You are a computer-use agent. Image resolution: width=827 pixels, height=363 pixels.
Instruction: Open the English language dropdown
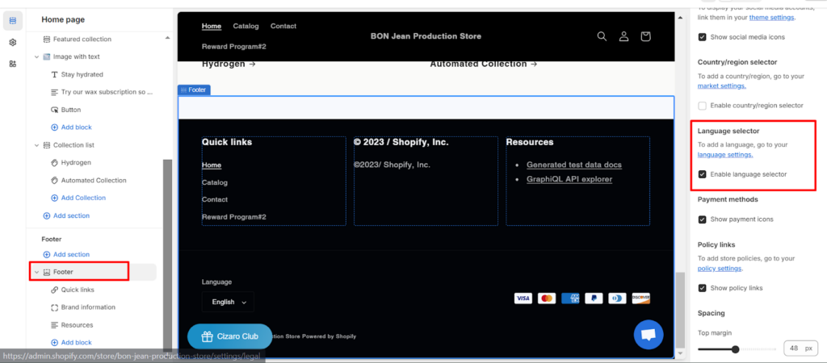[x=228, y=302]
